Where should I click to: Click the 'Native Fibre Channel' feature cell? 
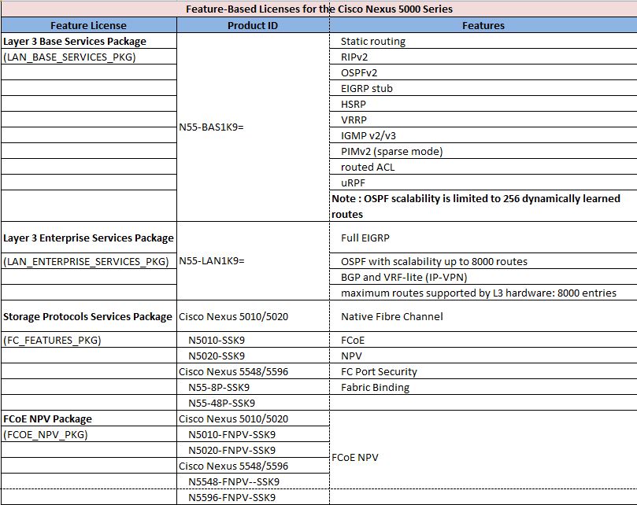[x=483, y=316]
